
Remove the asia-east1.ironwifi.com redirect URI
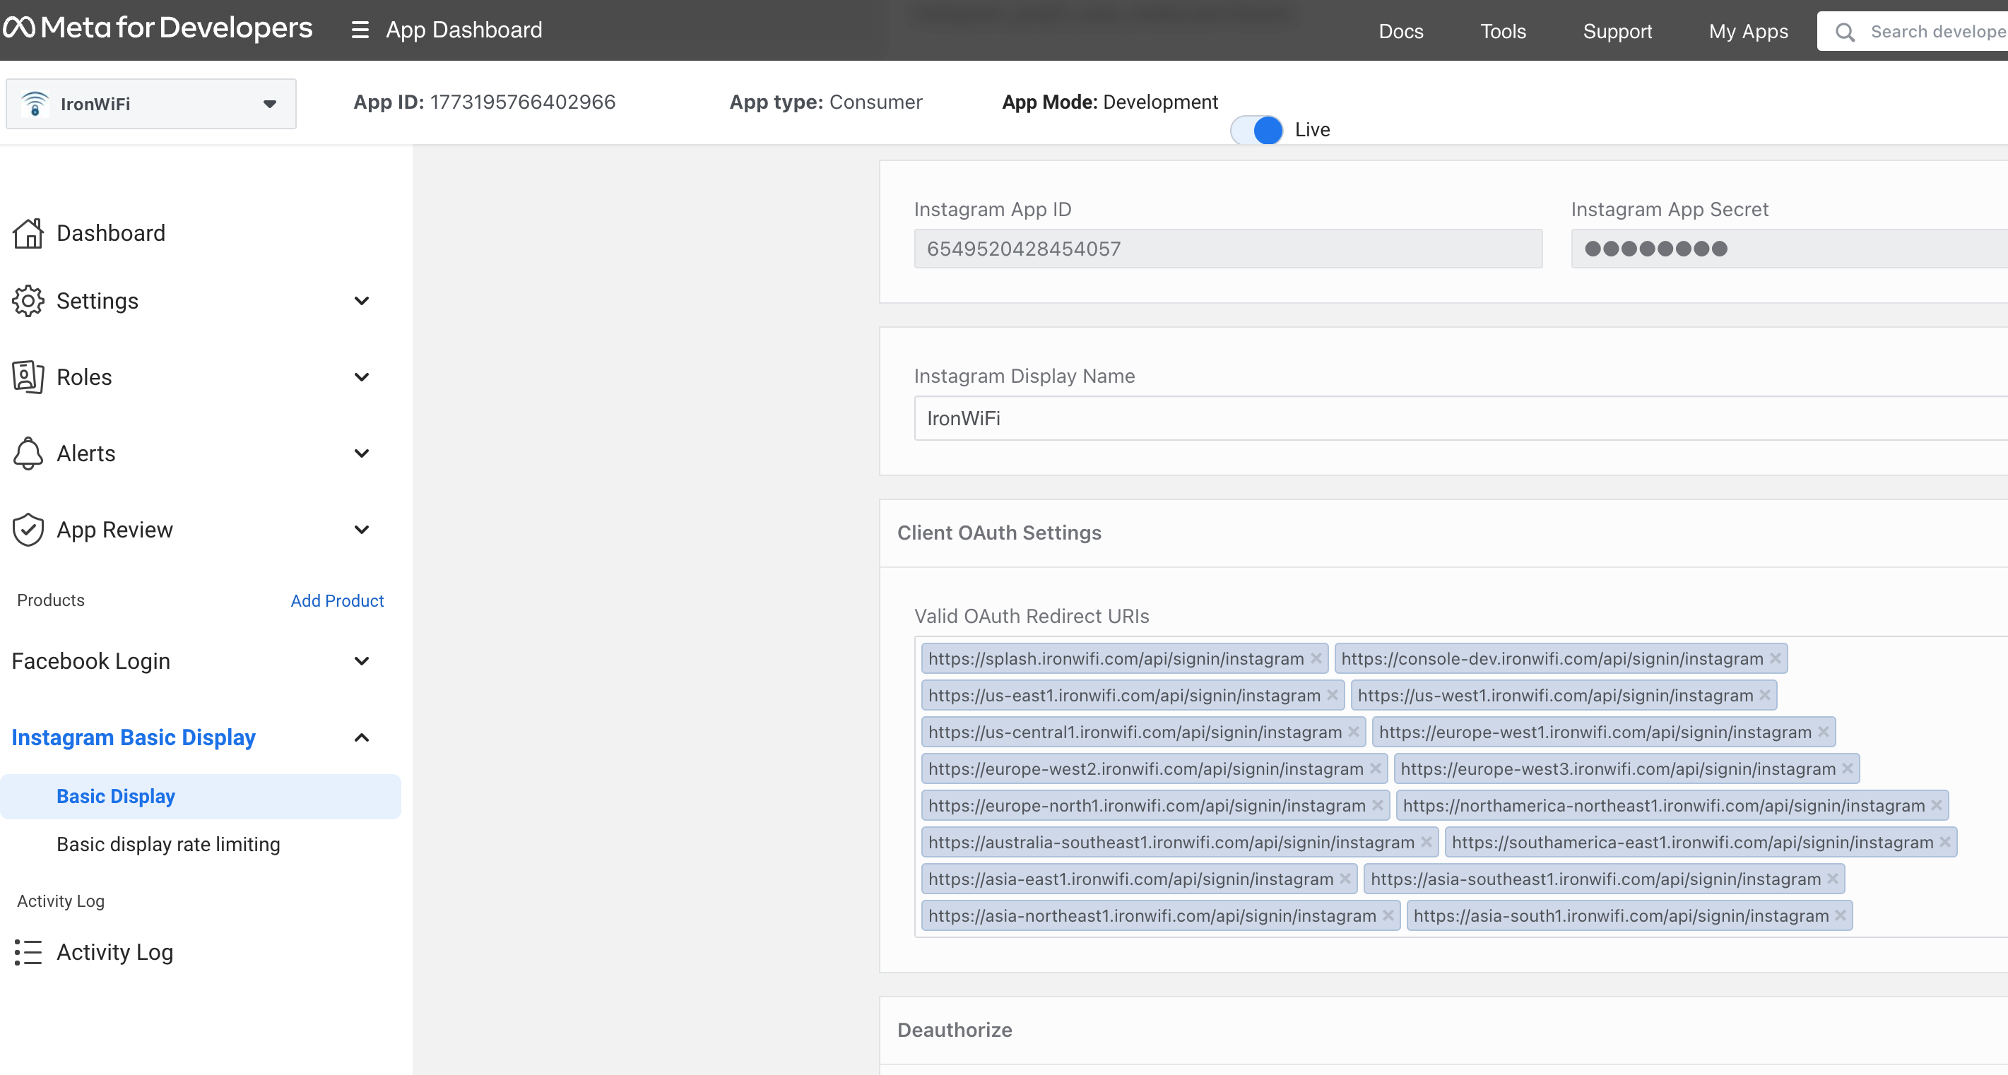click(1345, 878)
